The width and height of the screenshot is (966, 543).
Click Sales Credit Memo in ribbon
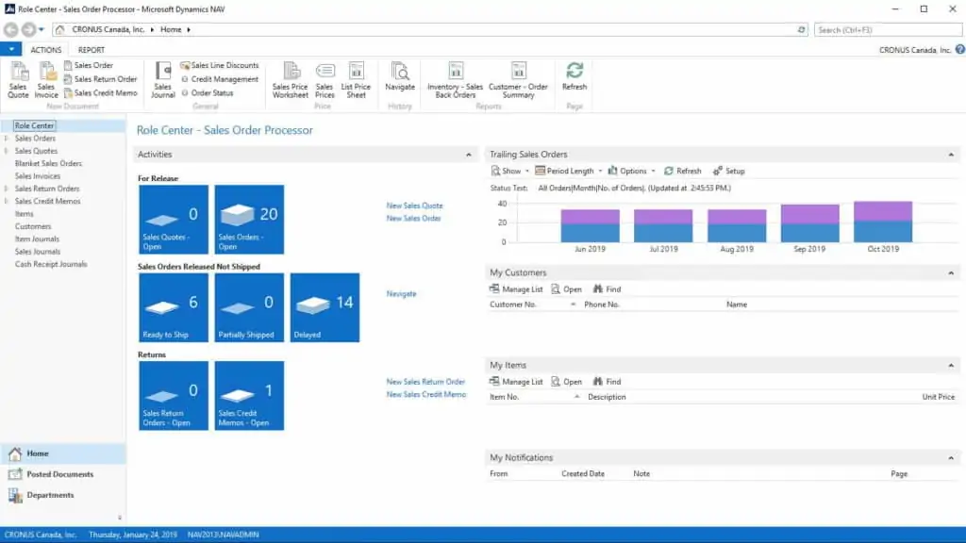100,93
